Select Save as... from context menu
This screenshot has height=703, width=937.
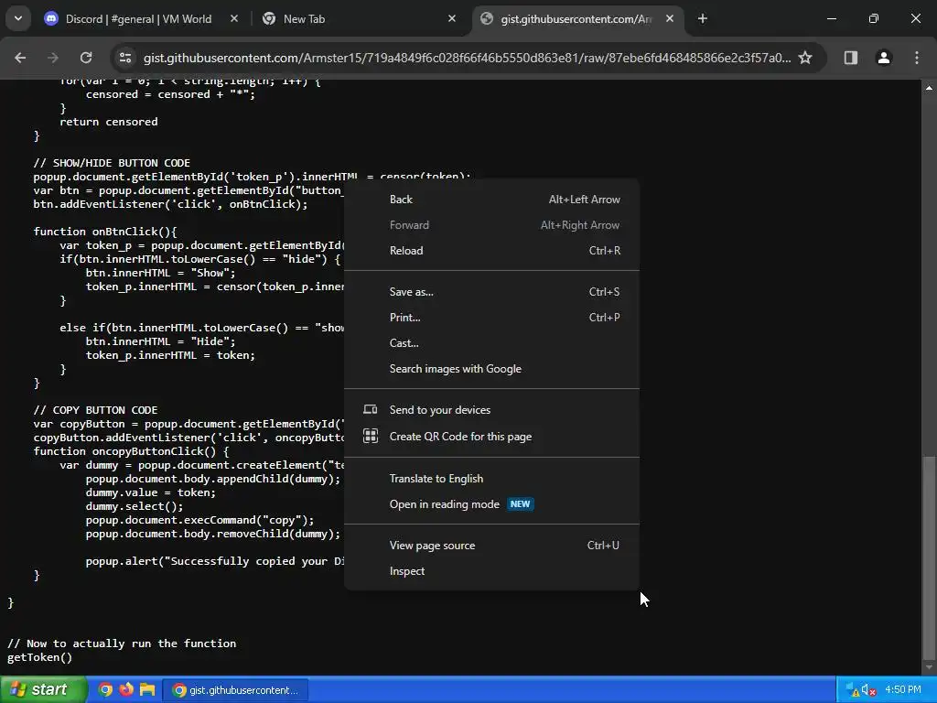tap(491, 292)
